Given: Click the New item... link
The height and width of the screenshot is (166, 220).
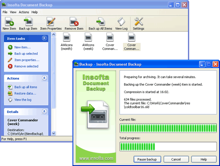Looking at the screenshot, I should (x=22, y=47).
